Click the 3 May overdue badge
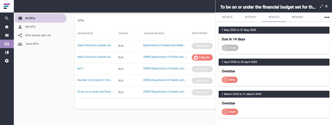Viewport: 332px width, 125px height. pos(230,80)
